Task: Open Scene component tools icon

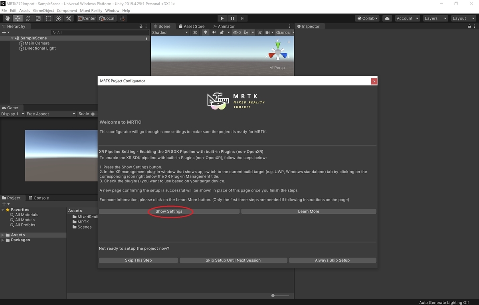Action: [x=259, y=33]
